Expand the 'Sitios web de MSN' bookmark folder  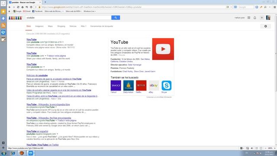[74, 11]
